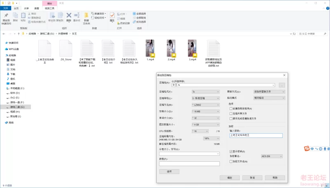Click the 重命名 rename icon
The width and height of the screenshot is (330, 188).
click(x=77, y=15)
